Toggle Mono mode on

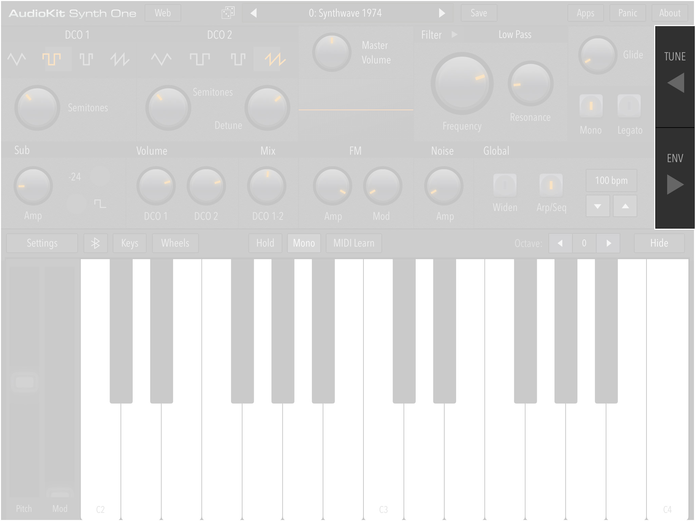303,243
